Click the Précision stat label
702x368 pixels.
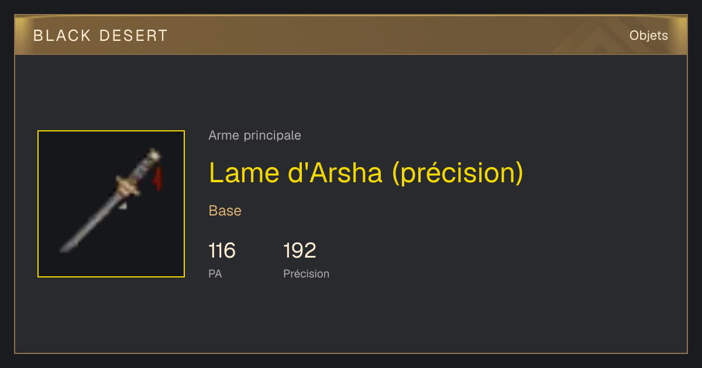point(307,273)
